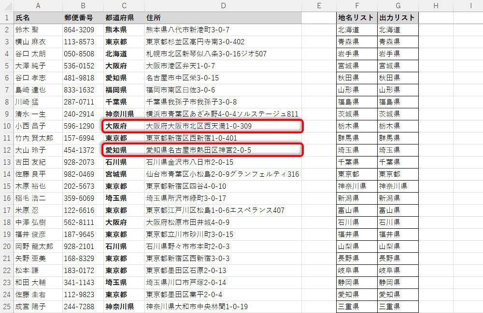The width and height of the screenshot is (483, 313).
Task: Click the 地名リスト header cell
Action: tap(356, 18)
